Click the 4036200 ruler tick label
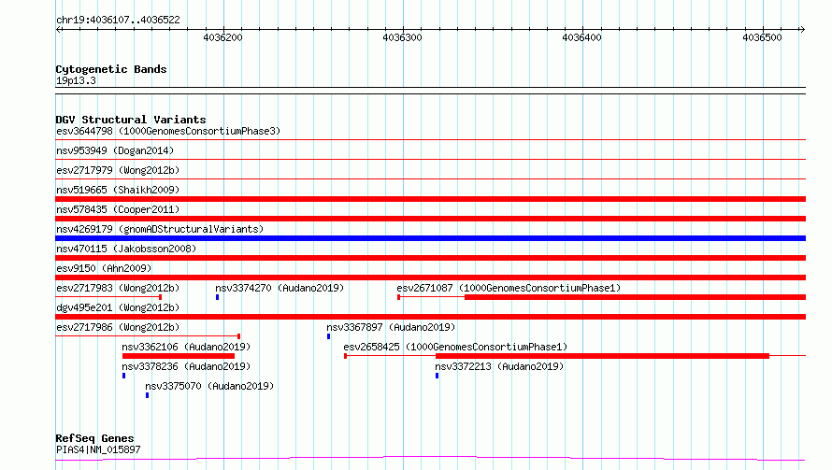Viewport: 832px width, 470px height. [222, 37]
